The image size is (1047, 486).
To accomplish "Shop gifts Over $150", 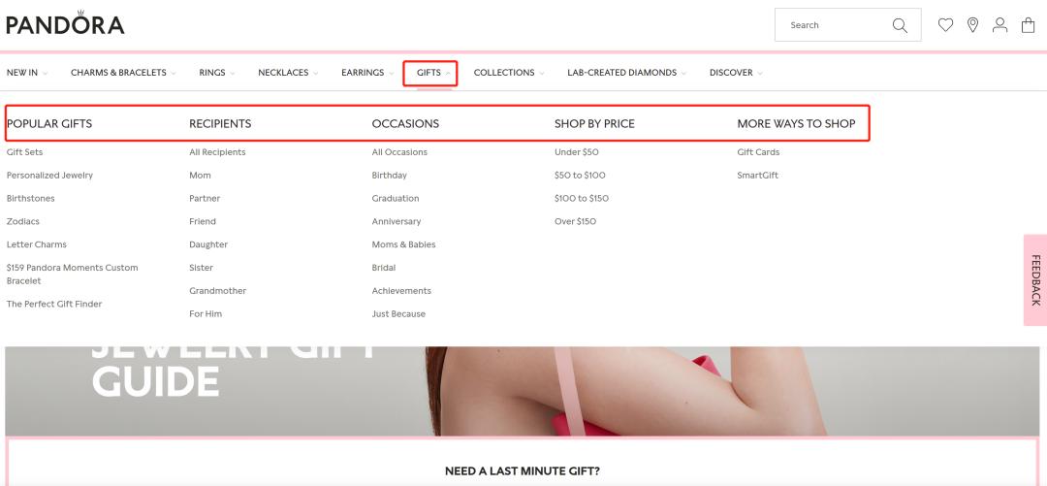I will tap(575, 221).
